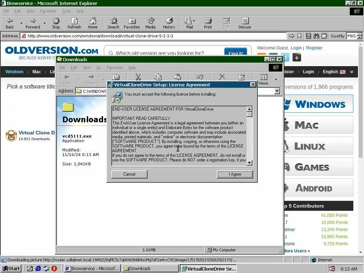Click the Login link next to Welcome Guest
This screenshot has width=364, height=273.
(x=296, y=48)
